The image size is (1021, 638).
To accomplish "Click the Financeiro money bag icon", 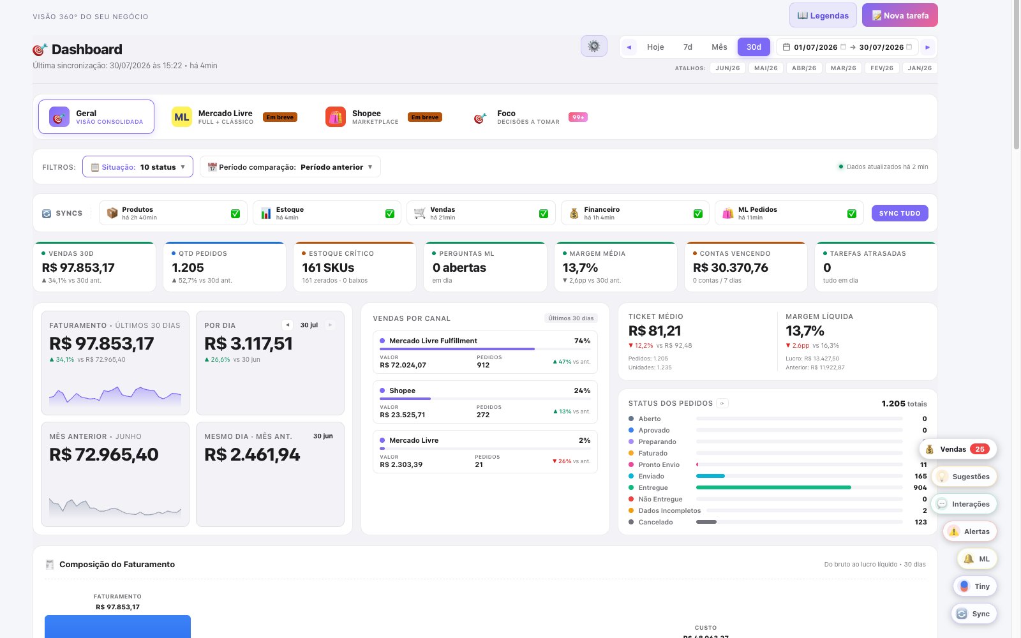I will (574, 213).
